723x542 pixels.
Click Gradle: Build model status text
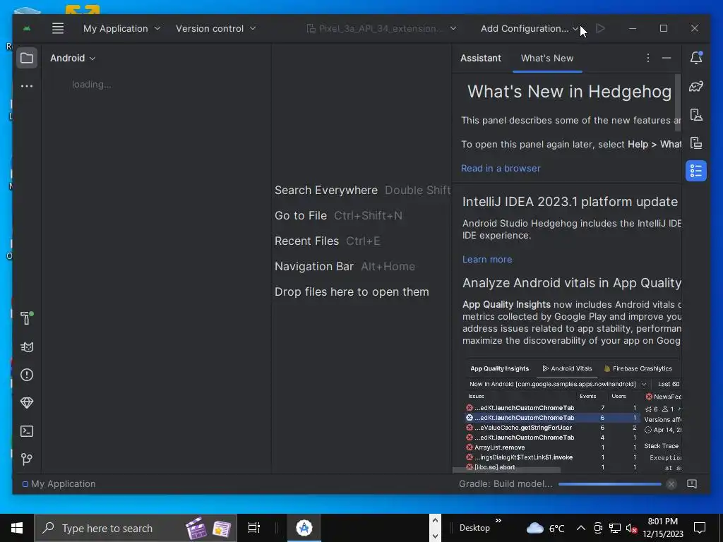pos(506,484)
